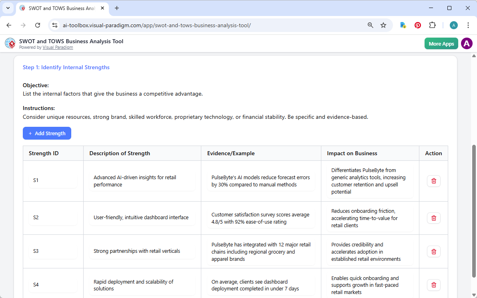This screenshot has height=298, width=477.
Task: Open the Chrome three-dot menu
Action: [468, 25]
